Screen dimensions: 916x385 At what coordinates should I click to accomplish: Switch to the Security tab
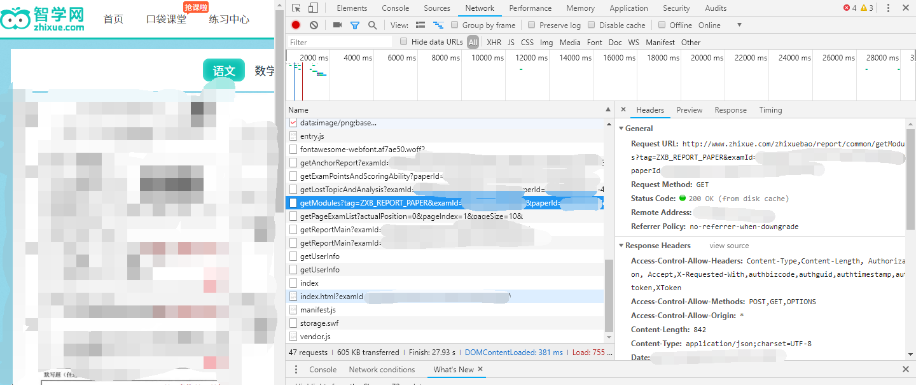[676, 8]
